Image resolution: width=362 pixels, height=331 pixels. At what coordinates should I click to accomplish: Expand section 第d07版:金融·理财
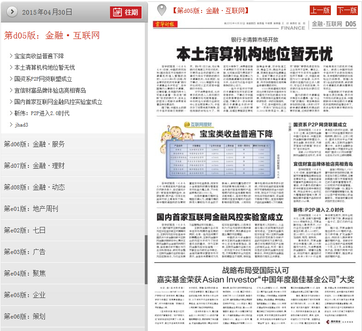click(73, 165)
